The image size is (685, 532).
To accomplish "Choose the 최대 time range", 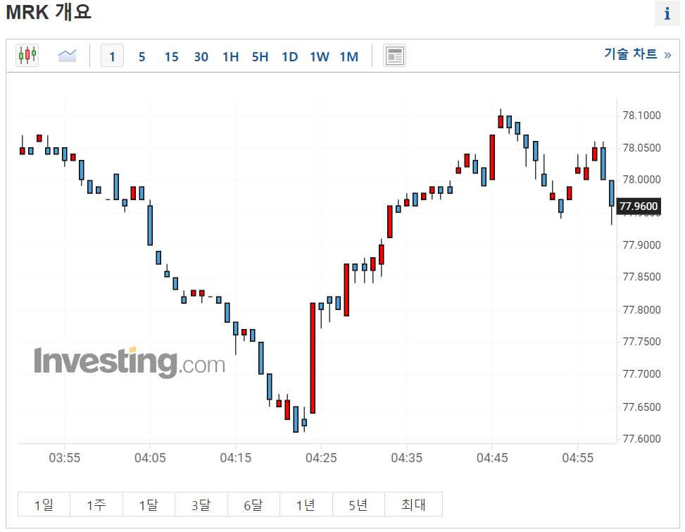I will point(413,505).
